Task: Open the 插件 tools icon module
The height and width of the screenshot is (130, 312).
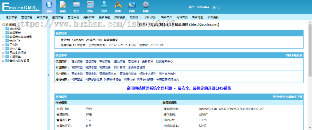Action: coord(118,7)
